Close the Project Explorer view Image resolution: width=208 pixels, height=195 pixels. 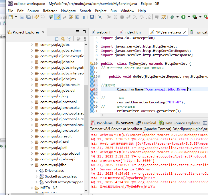coord(43,32)
